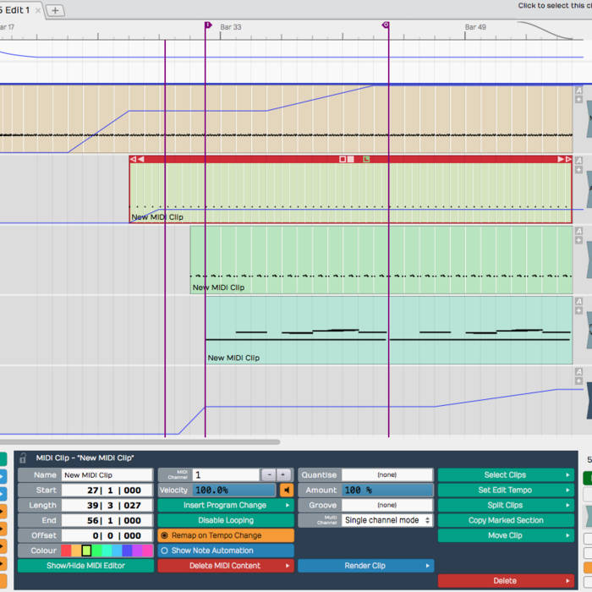
Task: Click the Out marker on the timeline ruler
Action: click(x=386, y=25)
